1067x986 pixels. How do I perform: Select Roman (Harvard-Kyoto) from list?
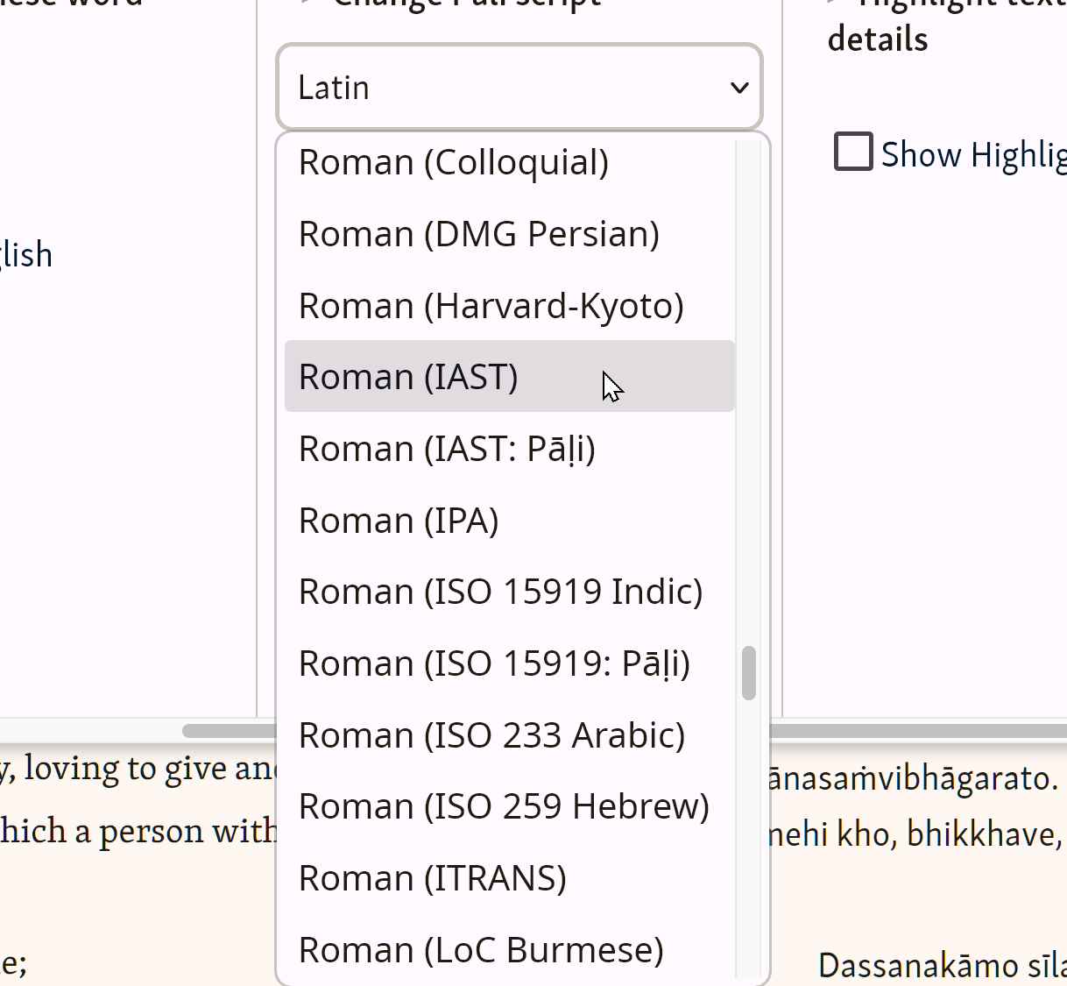[491, 307]
